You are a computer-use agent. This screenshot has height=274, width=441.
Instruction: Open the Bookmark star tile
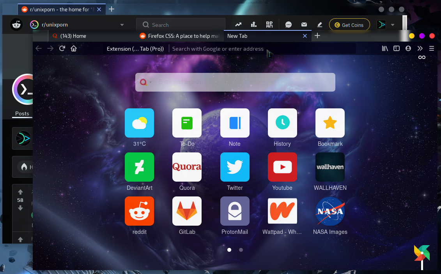330,123
